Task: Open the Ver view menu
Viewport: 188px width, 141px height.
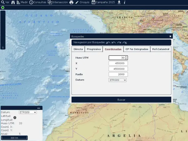Action: (x=5, y=2)
